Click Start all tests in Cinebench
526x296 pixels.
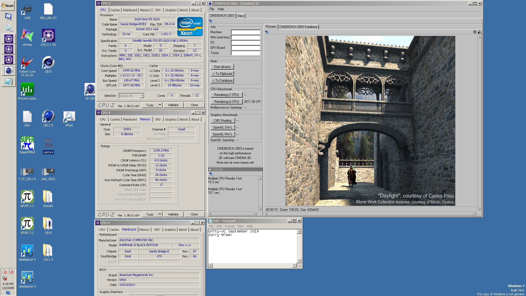(x=222, y=67)
